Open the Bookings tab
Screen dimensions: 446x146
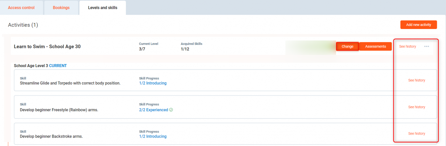[x=61, y=8]
